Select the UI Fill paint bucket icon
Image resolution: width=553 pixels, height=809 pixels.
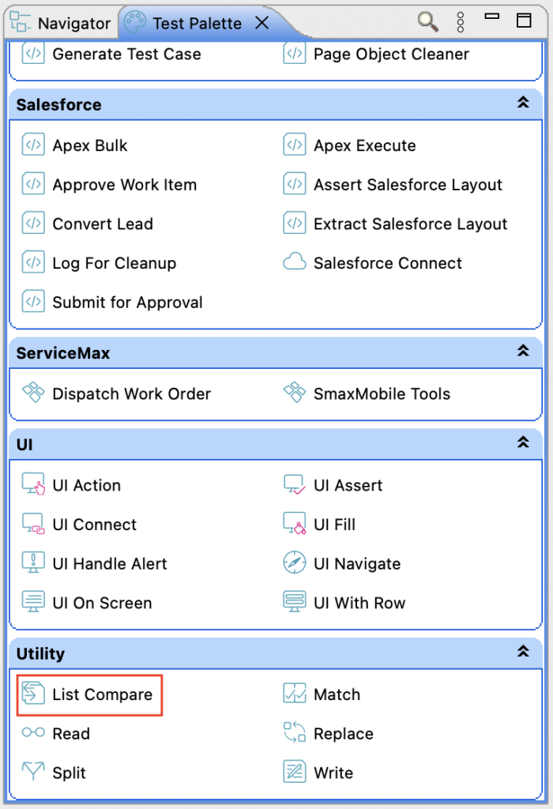tap(295, 525)
